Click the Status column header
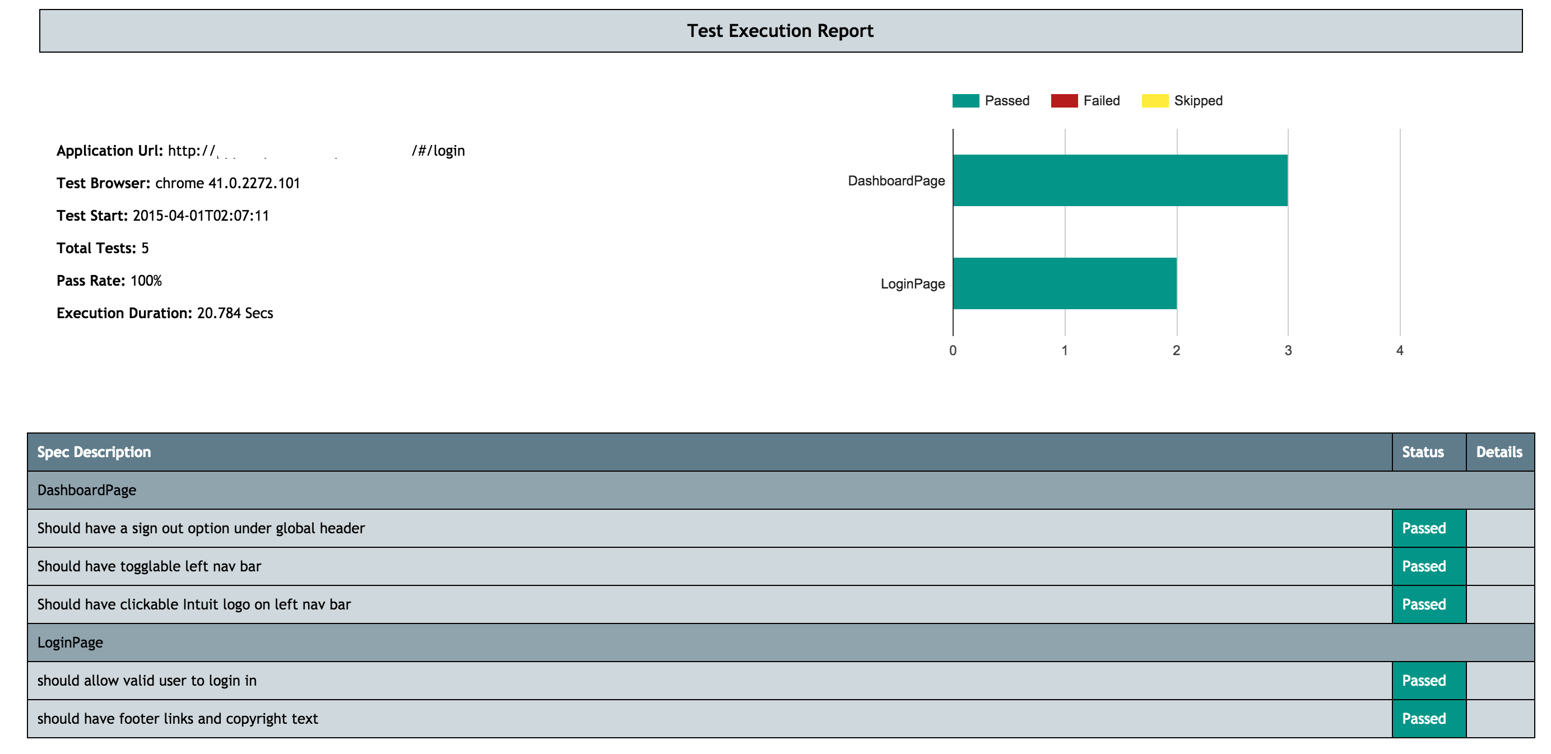The width and height of the screenshot is (1551, 754). click(1422, 452)
